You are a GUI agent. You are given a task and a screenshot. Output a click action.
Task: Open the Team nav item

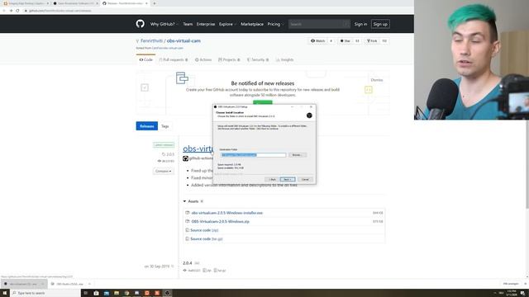click(x=188, y=24)
